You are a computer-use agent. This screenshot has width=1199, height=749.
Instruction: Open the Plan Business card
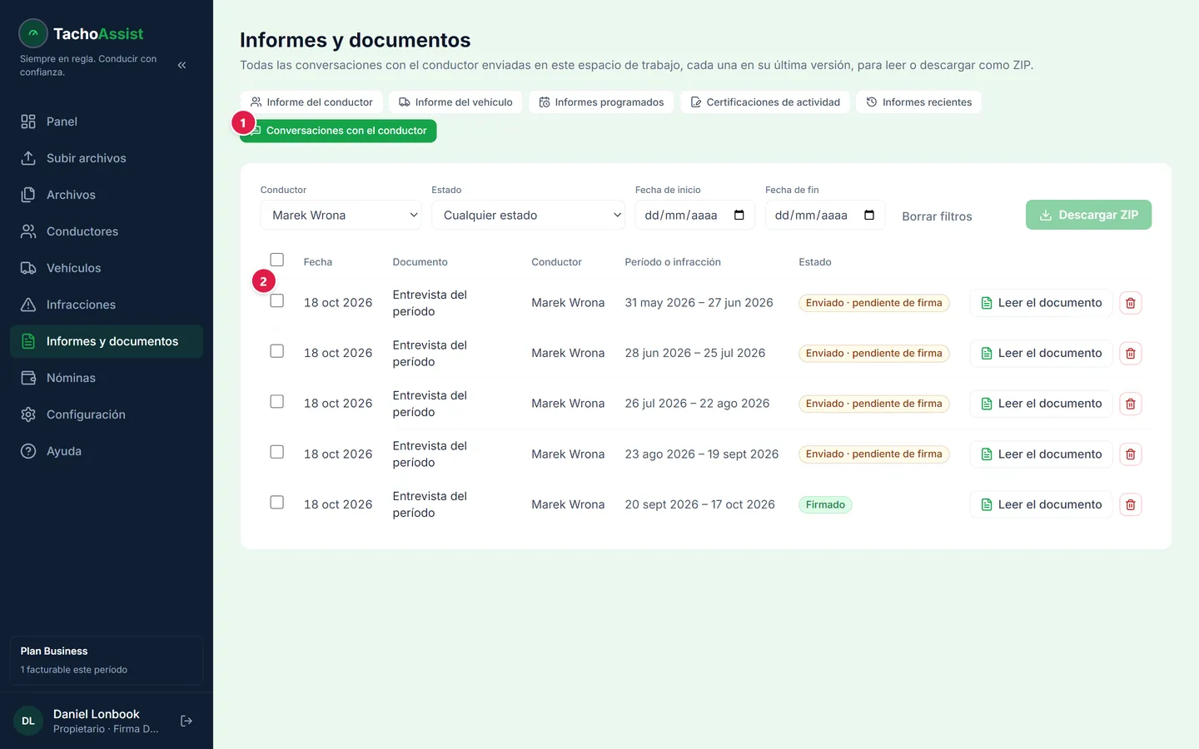tap(107, 660)
